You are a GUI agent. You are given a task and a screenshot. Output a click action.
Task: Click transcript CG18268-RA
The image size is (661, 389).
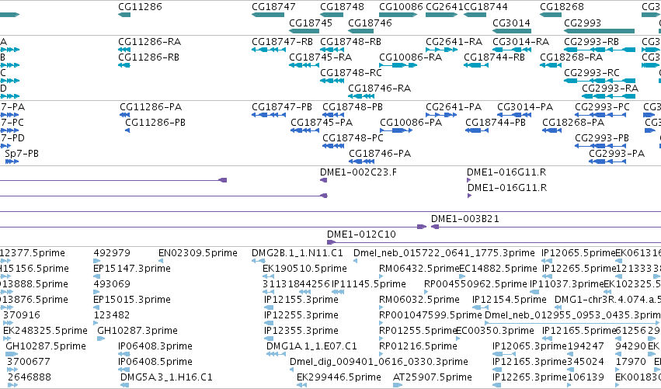[x=572, y=57]
